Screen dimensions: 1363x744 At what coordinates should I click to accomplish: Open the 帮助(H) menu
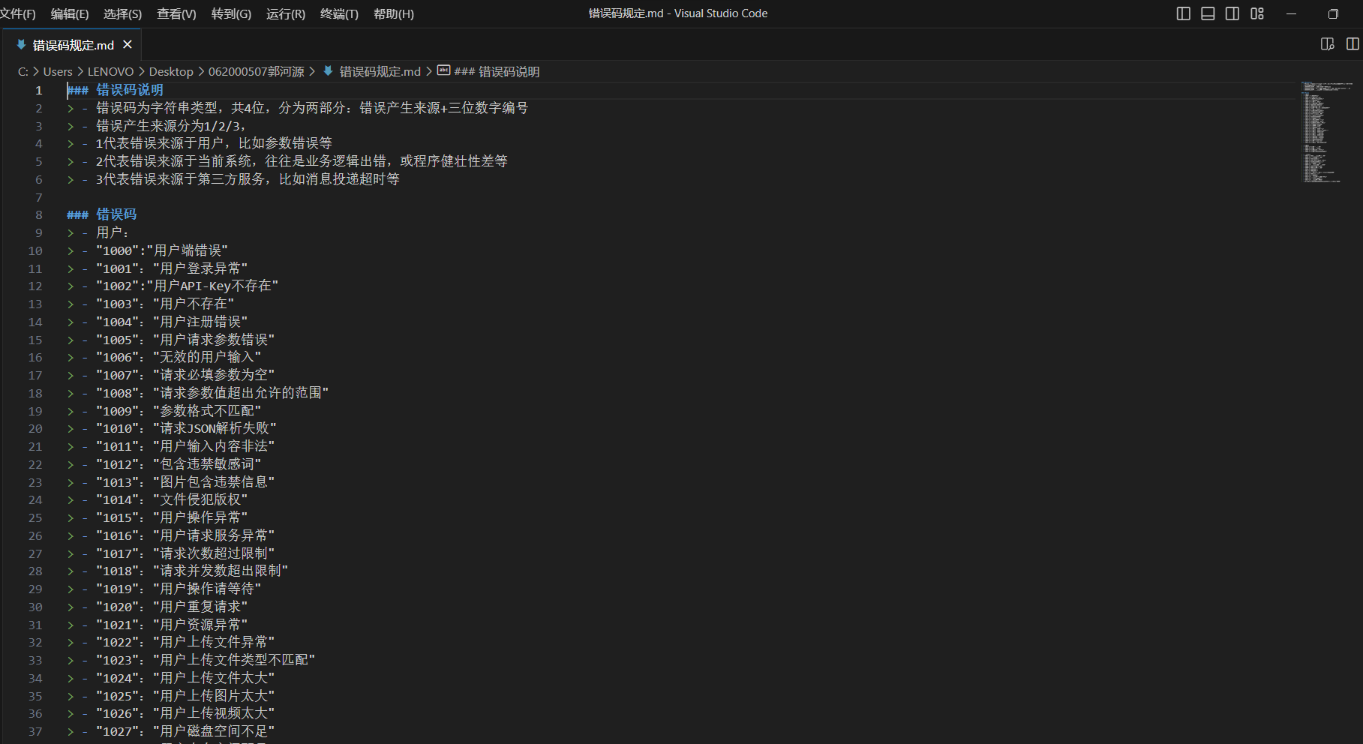pyautogui.click(x=394, y=14)
